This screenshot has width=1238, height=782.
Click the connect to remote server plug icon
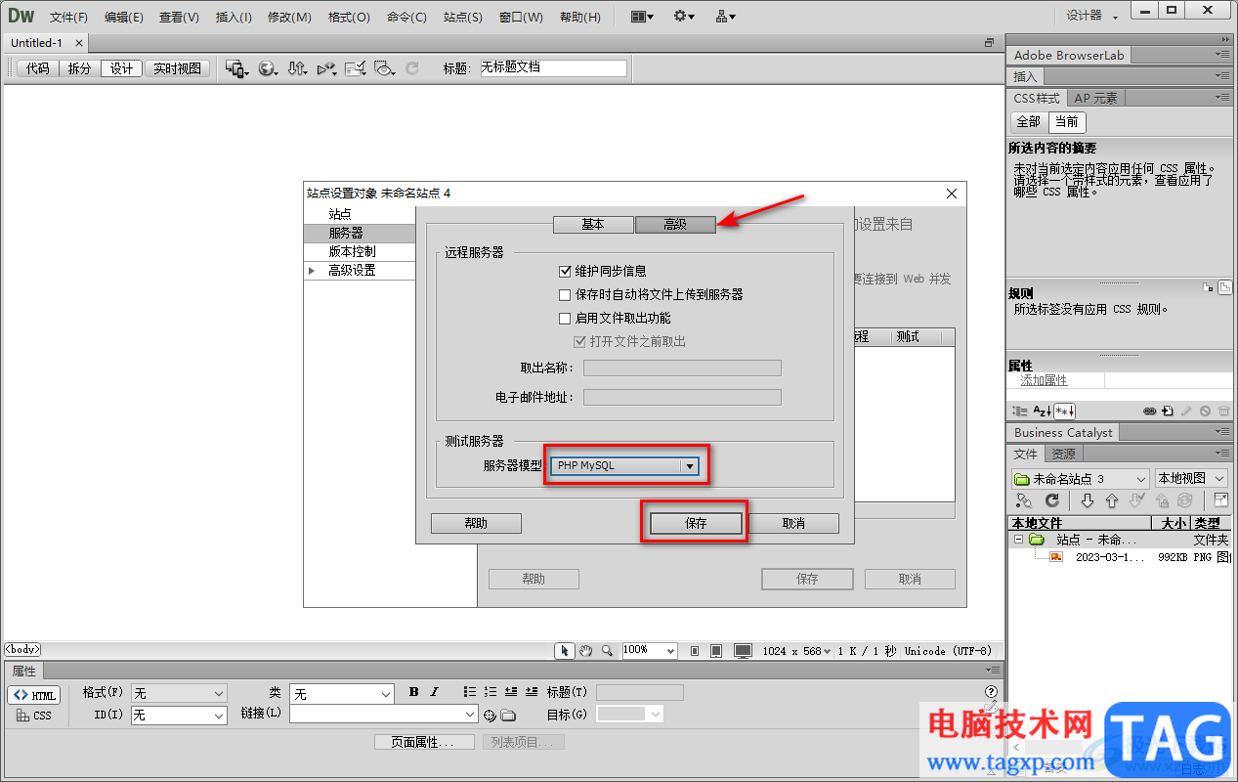coord(1024,500)
